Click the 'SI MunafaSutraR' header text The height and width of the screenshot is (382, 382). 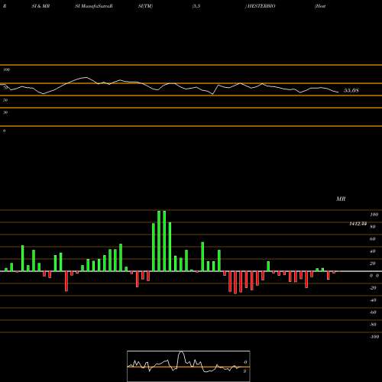point(94,6)
